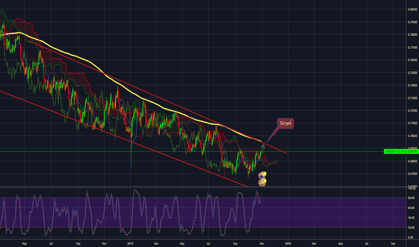Viewport: 419px width, 247px height.
Task: Click the 0.74000 level on price axis
Action: pyautogui.click(x=412, y=85)
